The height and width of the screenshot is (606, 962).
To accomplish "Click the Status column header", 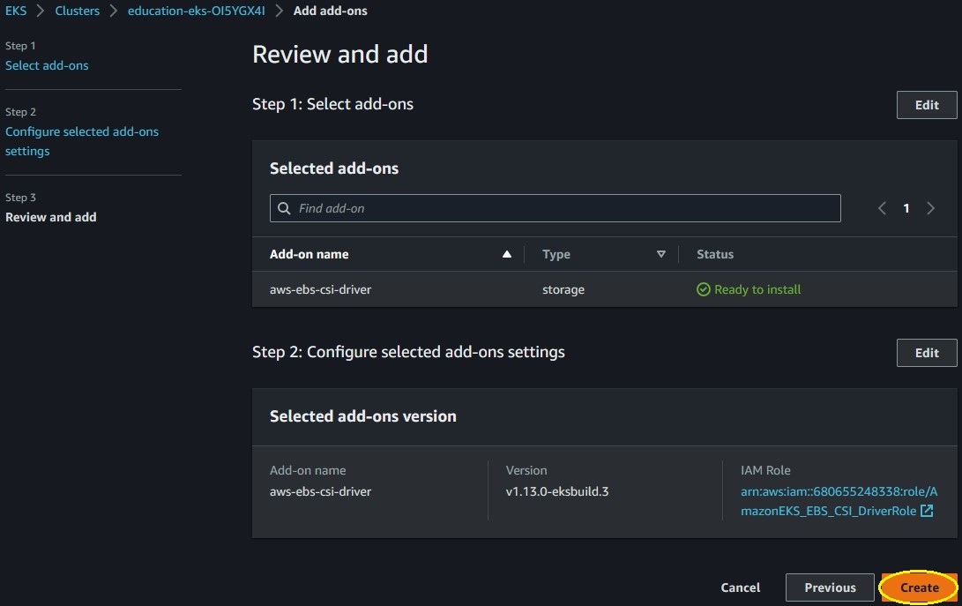I will pos(715,254).
